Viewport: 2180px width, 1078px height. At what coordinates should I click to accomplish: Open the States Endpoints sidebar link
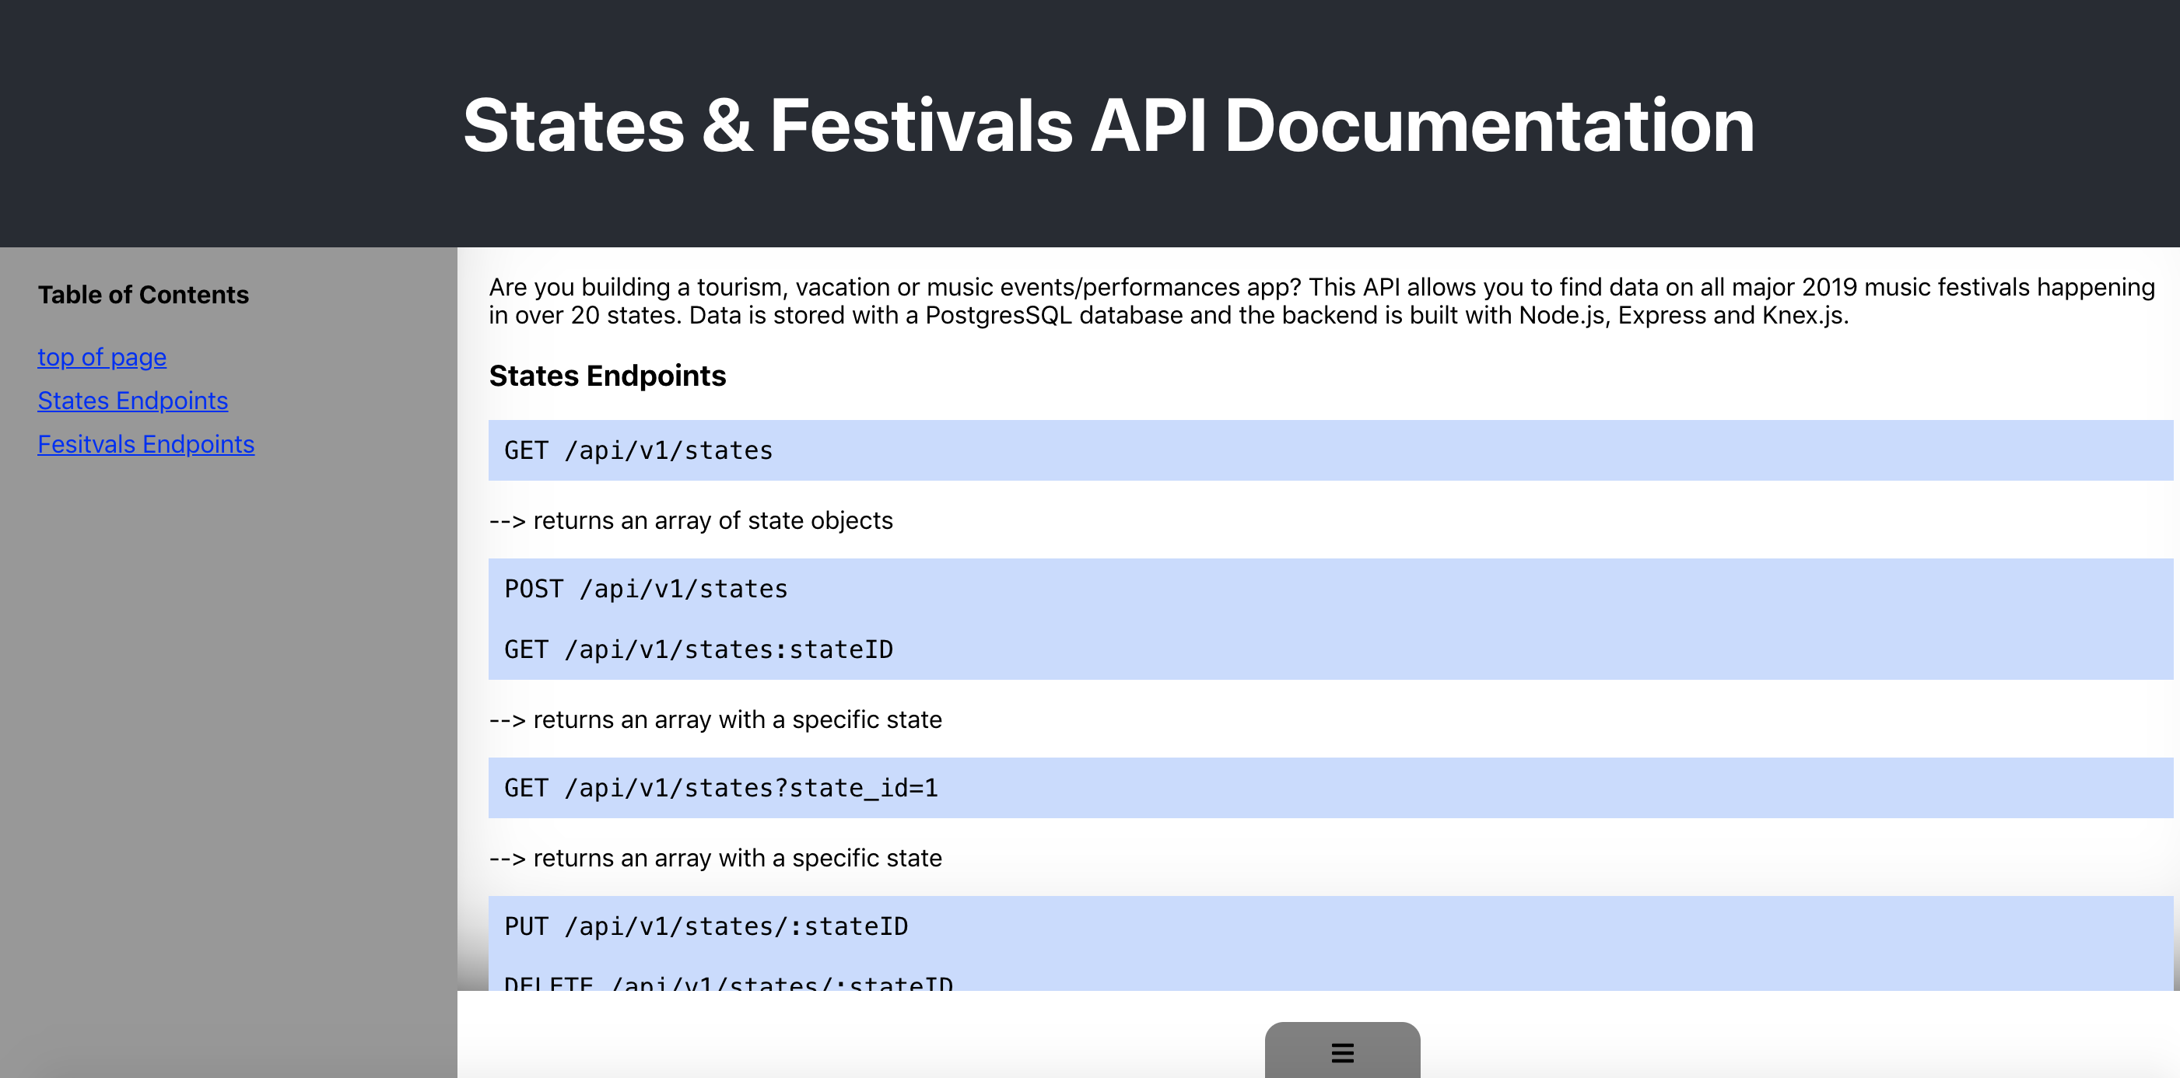coord(133,401)
